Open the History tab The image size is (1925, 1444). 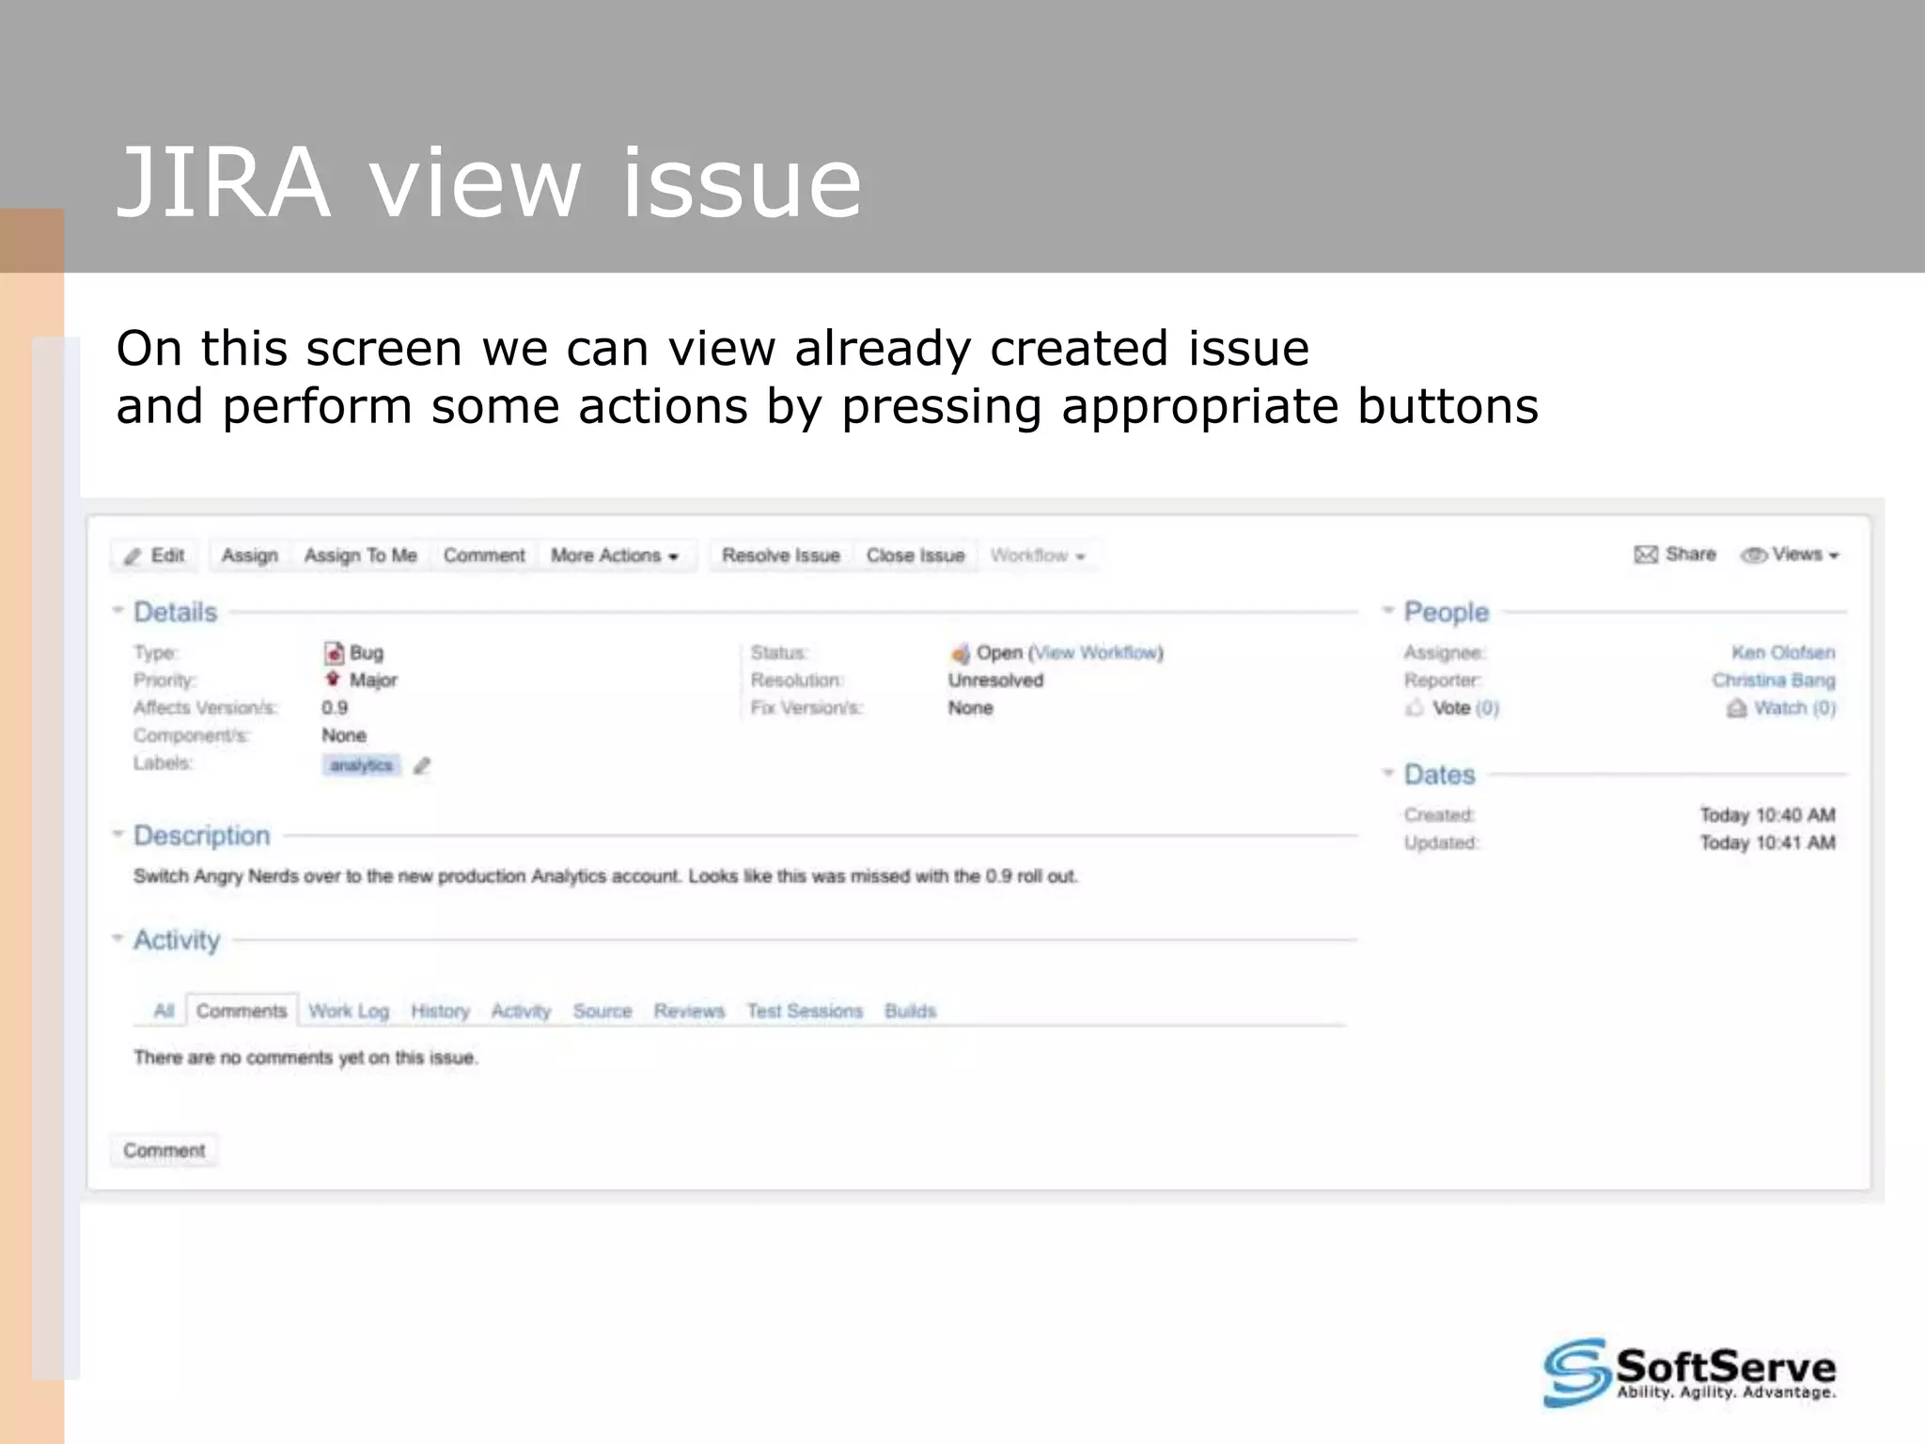[440, 1011]
